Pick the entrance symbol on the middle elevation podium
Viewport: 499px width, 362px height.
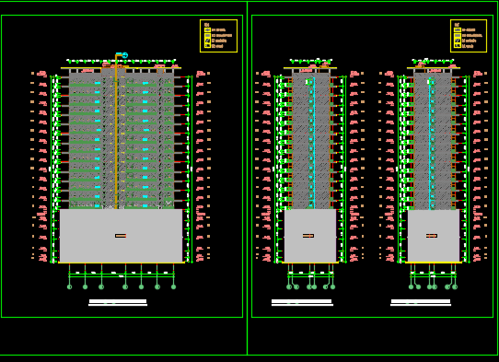pyautogui.click(x=308, y=236)
